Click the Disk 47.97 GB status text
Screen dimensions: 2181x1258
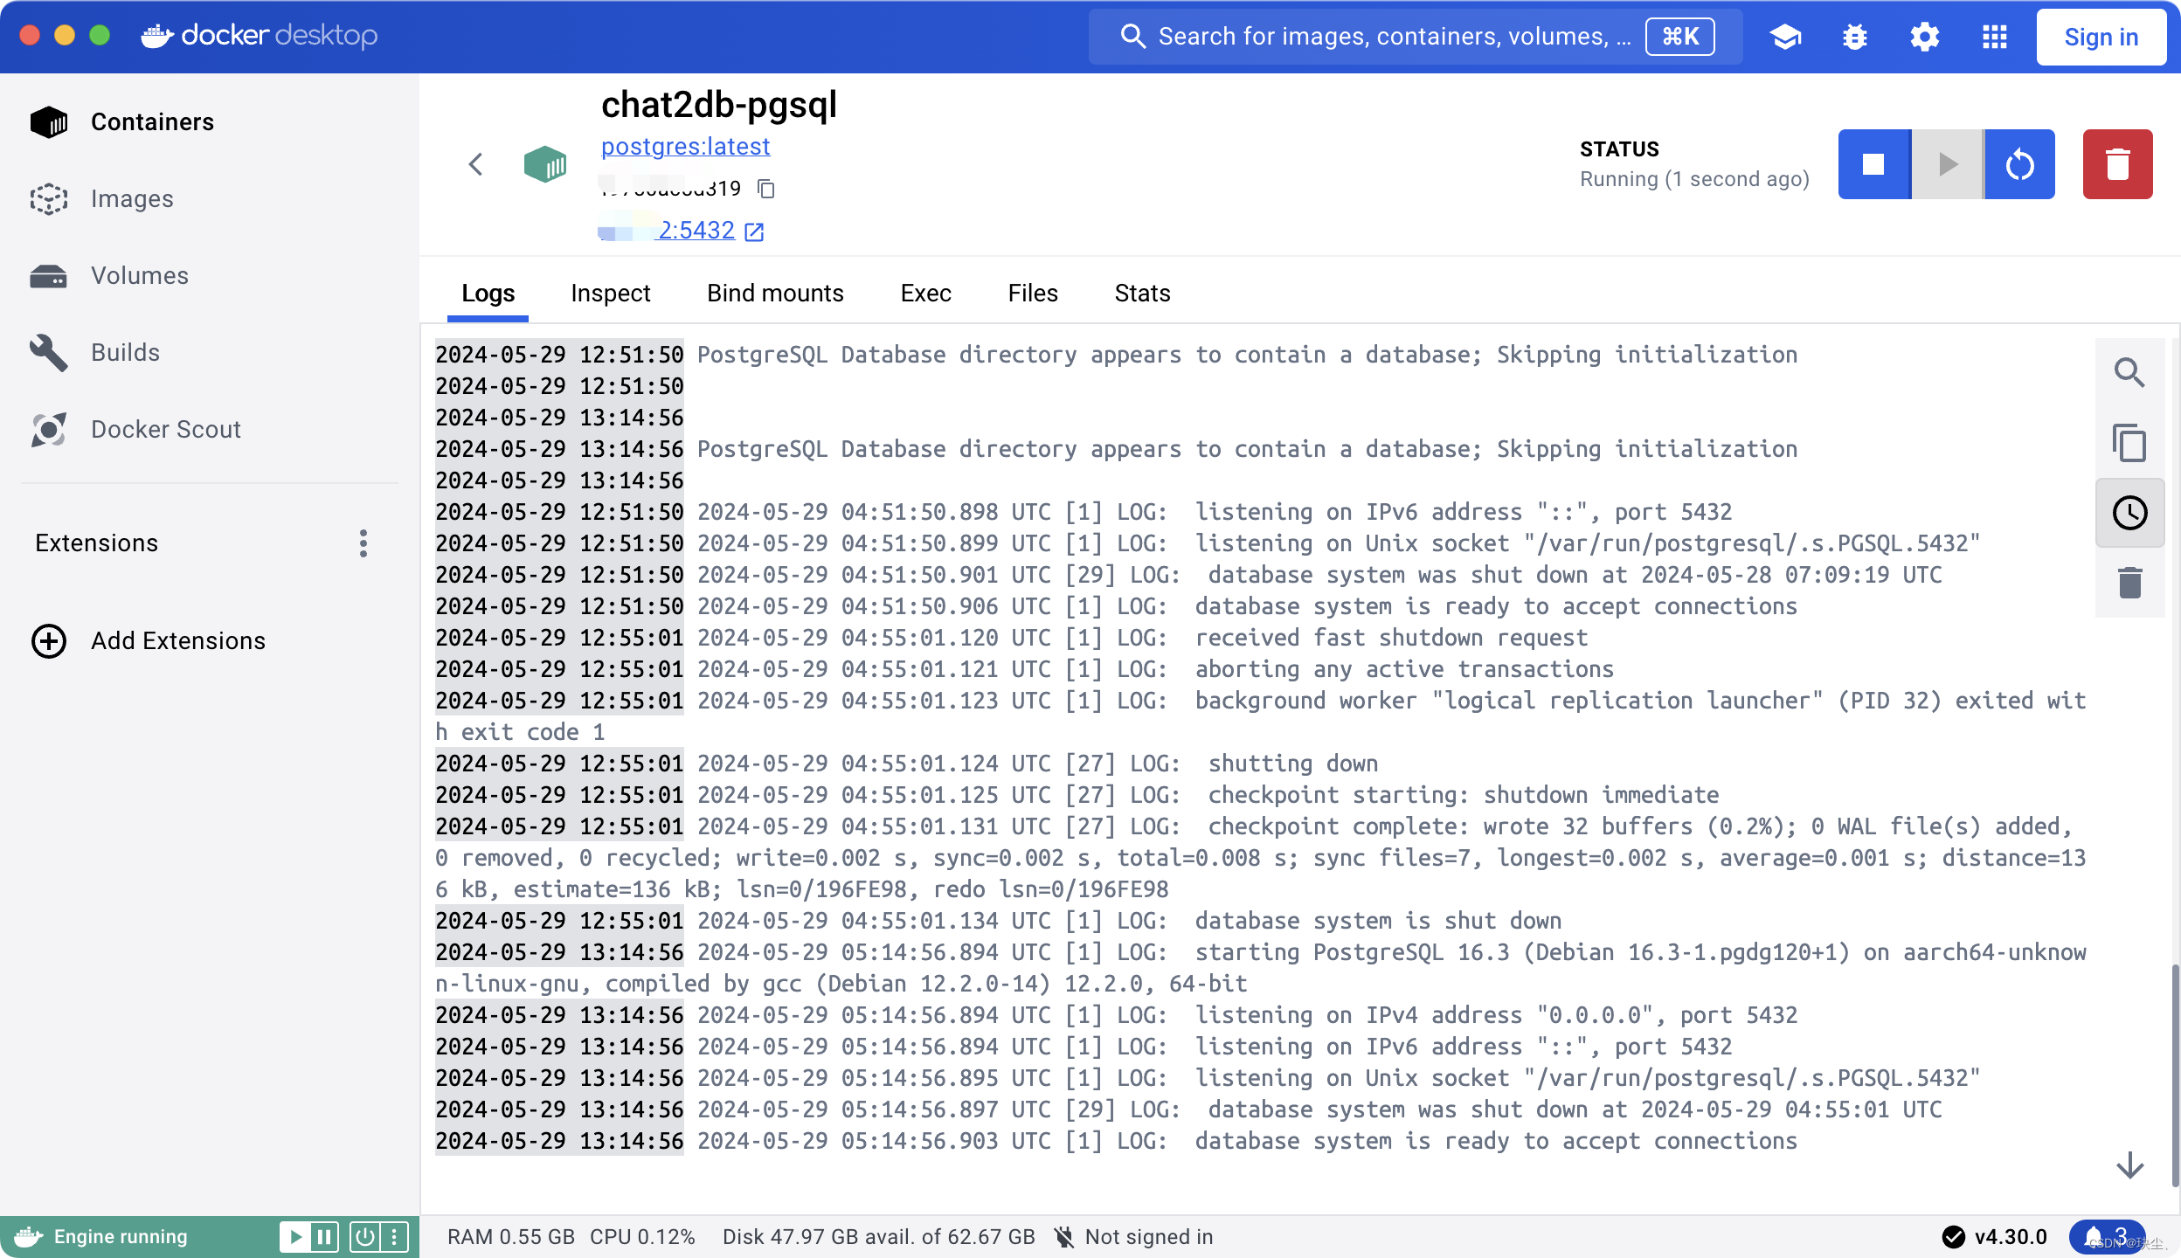point(879,1237)
